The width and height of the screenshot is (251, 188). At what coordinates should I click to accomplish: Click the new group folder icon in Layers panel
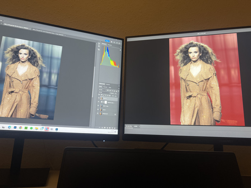point(110,128)
